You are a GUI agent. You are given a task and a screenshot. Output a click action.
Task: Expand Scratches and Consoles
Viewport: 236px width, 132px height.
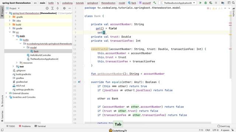coord(6,97)
